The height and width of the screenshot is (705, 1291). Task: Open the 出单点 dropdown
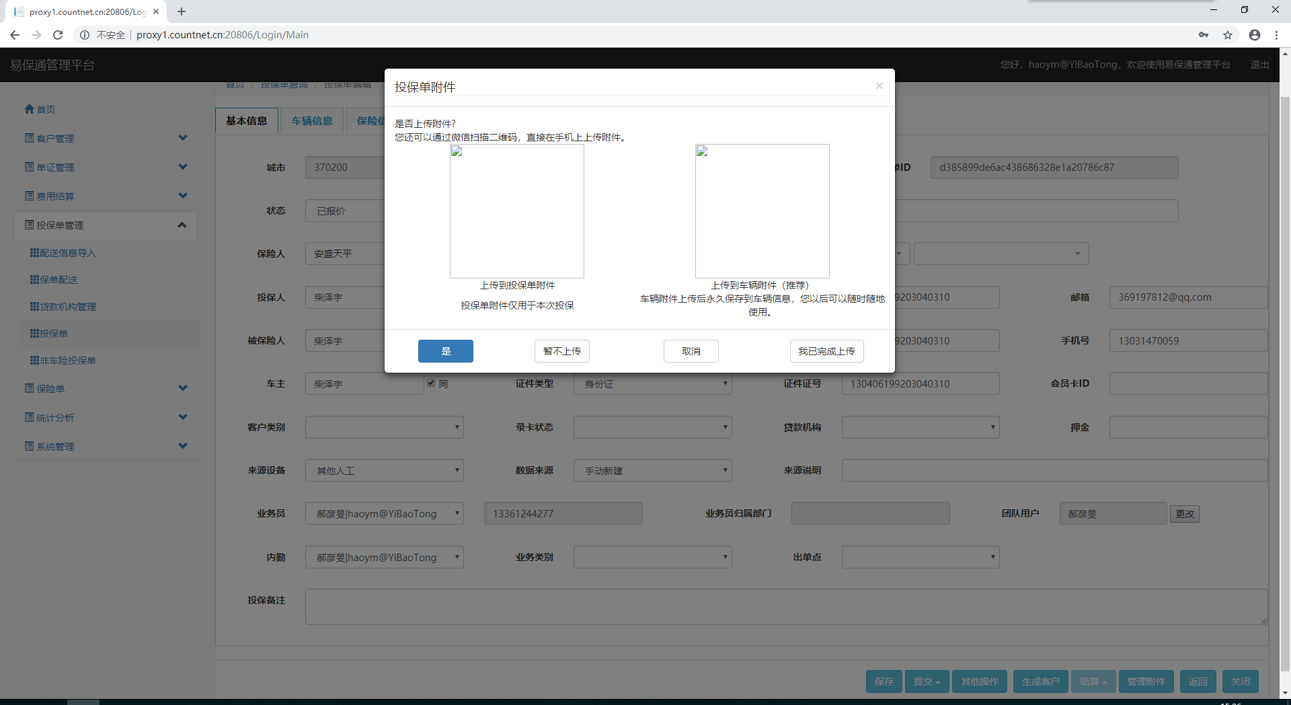pyautogui.click(x=921, y=557)
